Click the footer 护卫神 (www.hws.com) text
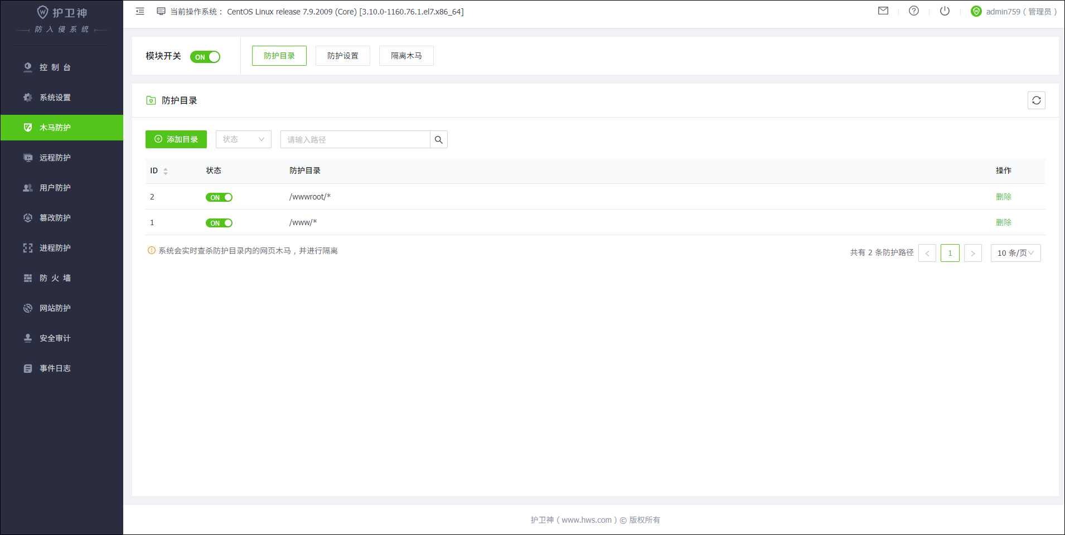 tap(573, 520)
